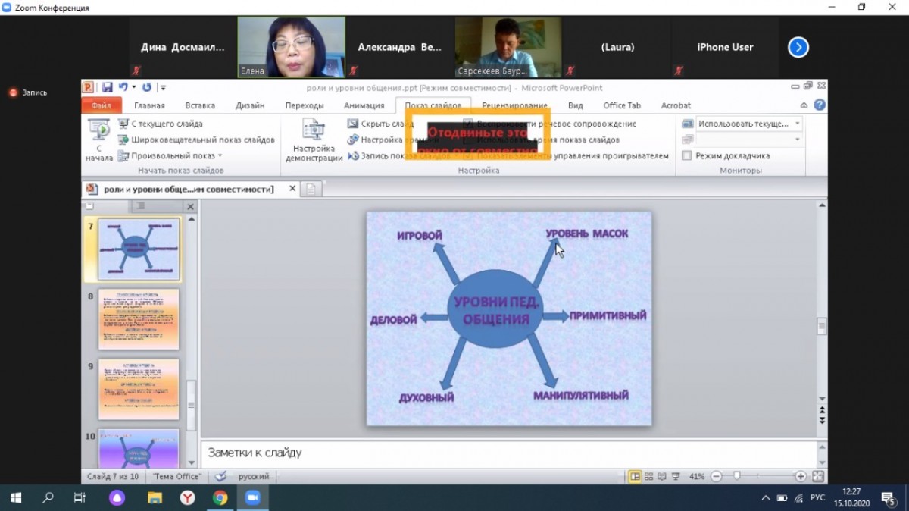Select slide 8 thumbnail in panel
Viewport: 909px width, 511px height.
point(139,318)
